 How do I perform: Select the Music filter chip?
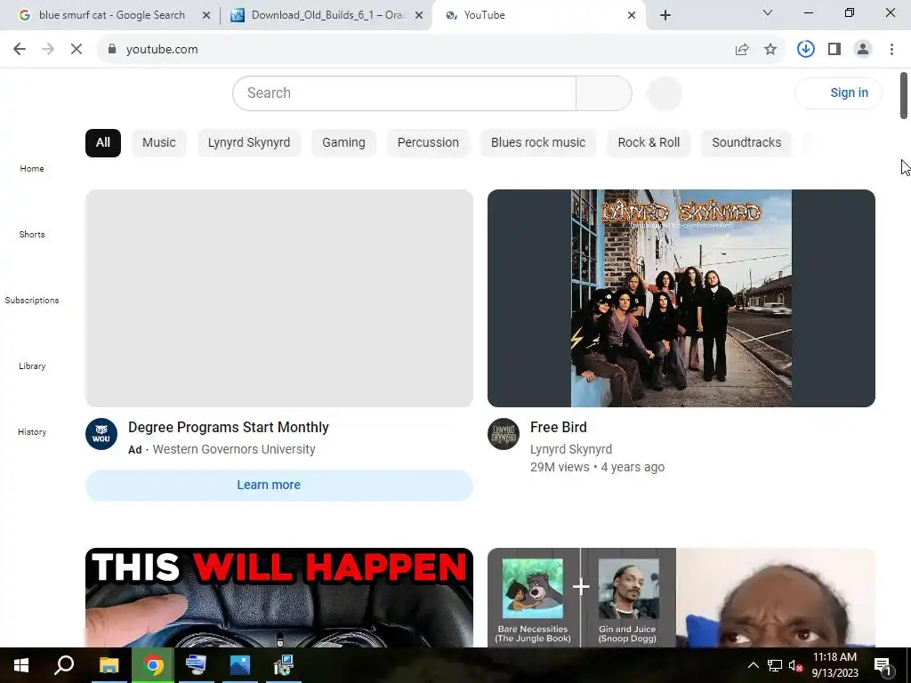tap(159, 143)
